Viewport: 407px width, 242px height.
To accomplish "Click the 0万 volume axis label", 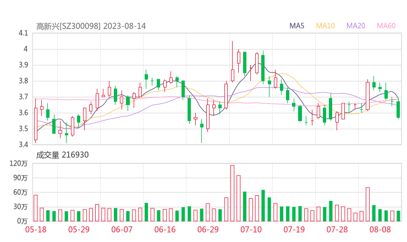I will click(23, 221).
